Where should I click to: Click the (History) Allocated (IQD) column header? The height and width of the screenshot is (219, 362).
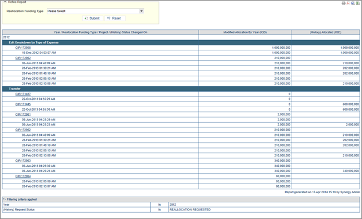pyautogui.click(x=325, y=32)
